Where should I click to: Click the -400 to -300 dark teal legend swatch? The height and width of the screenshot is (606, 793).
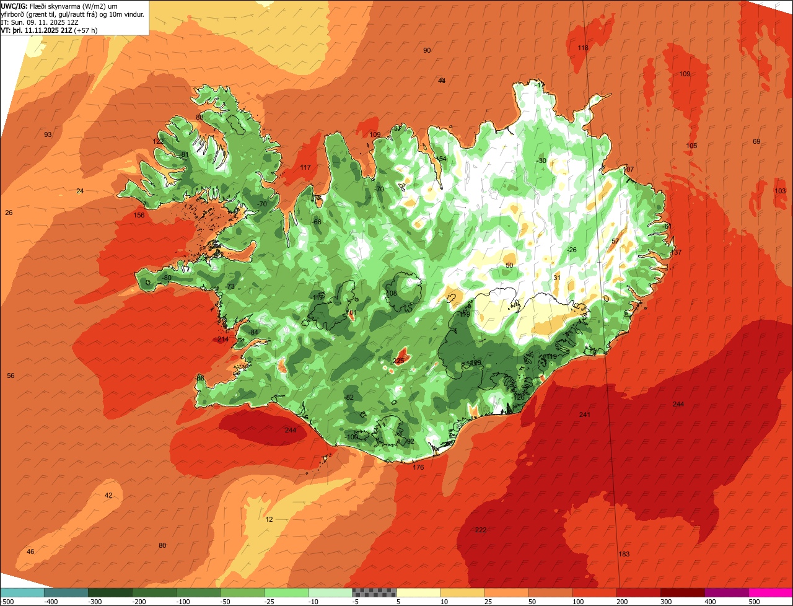66,592
